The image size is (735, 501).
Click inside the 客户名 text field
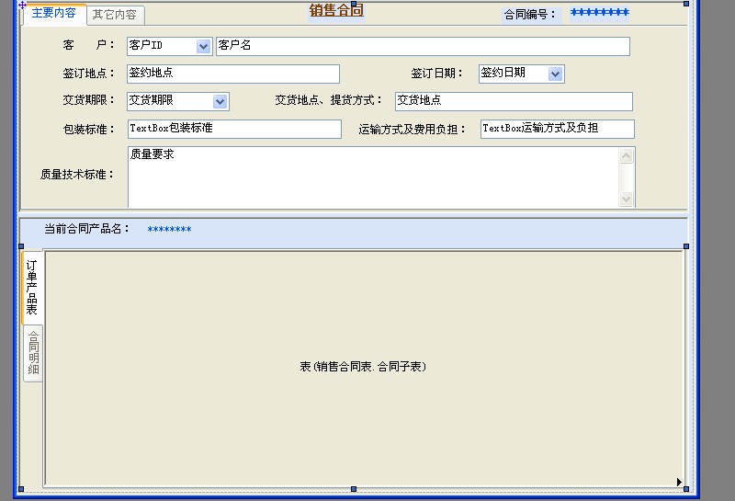(423, 46)
